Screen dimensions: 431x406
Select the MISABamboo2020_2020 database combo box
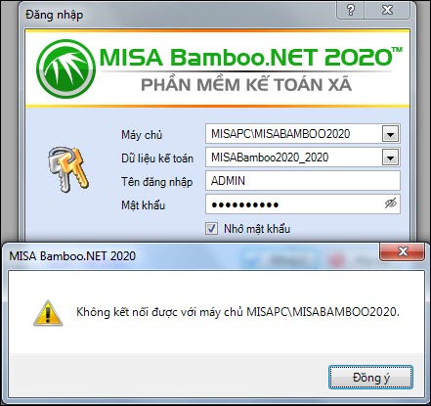point(303,158)
